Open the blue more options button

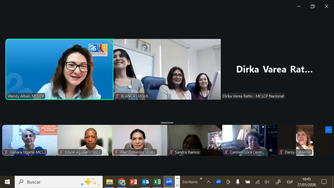click(x=328, y=130)
